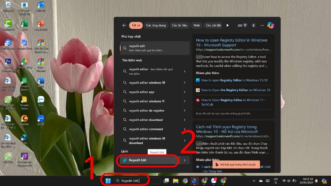
Task: Open 'How to open Registry Editor in Windows 11/10' link
Action: click(234, 80)
